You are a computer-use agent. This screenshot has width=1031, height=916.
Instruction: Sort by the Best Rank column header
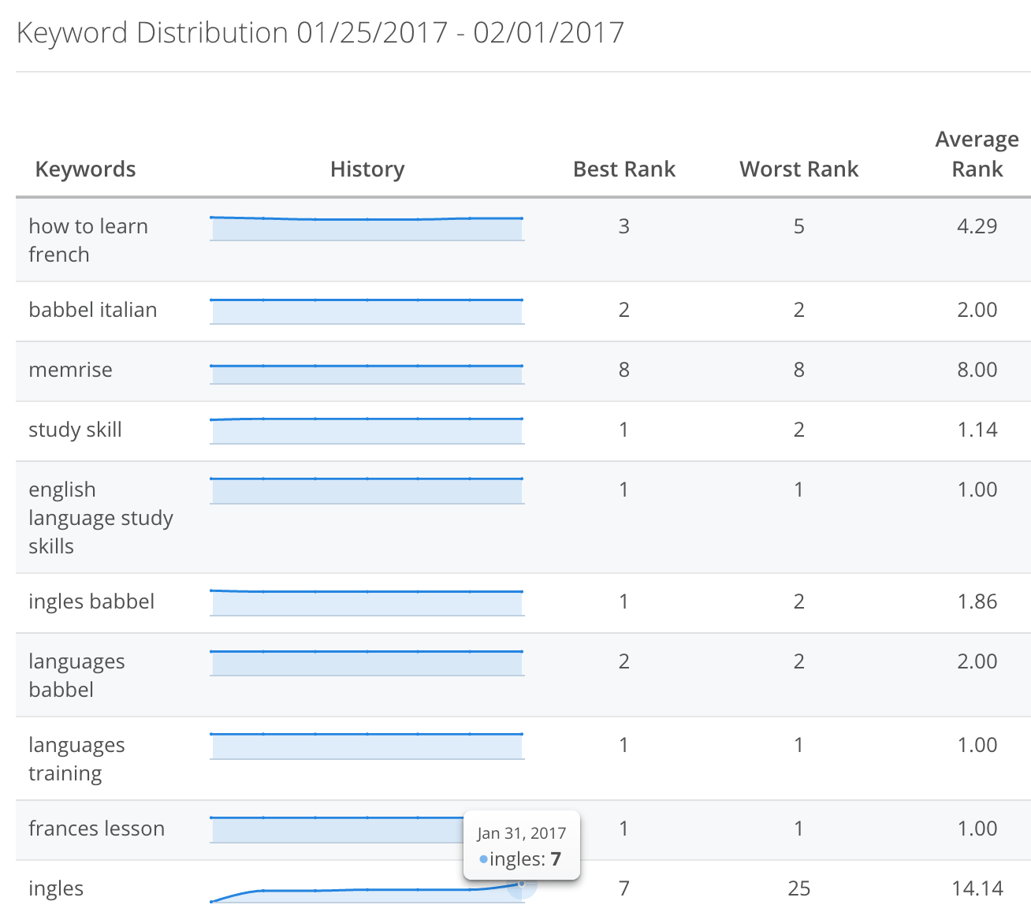624,169
